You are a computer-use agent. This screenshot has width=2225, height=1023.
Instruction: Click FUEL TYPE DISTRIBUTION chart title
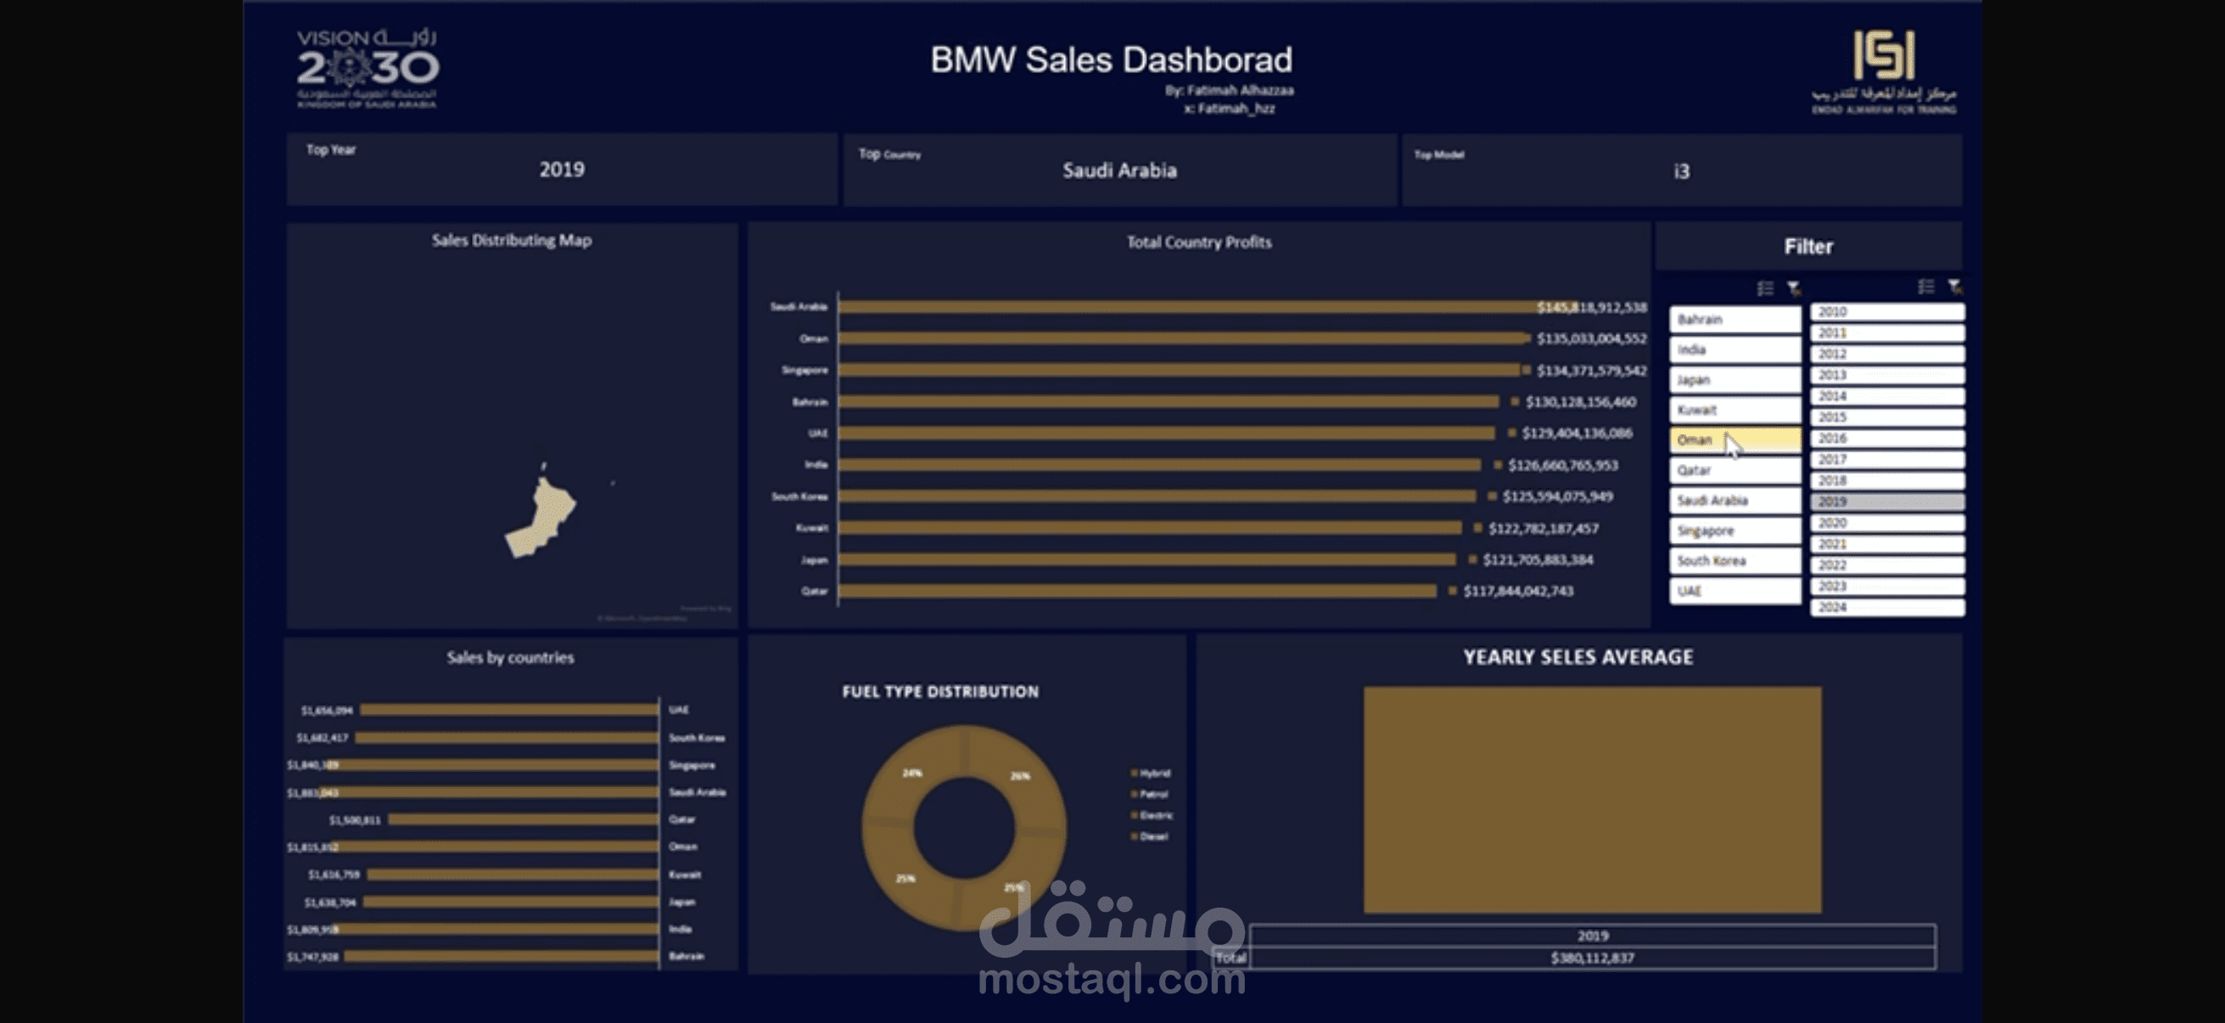coord(940,691)
